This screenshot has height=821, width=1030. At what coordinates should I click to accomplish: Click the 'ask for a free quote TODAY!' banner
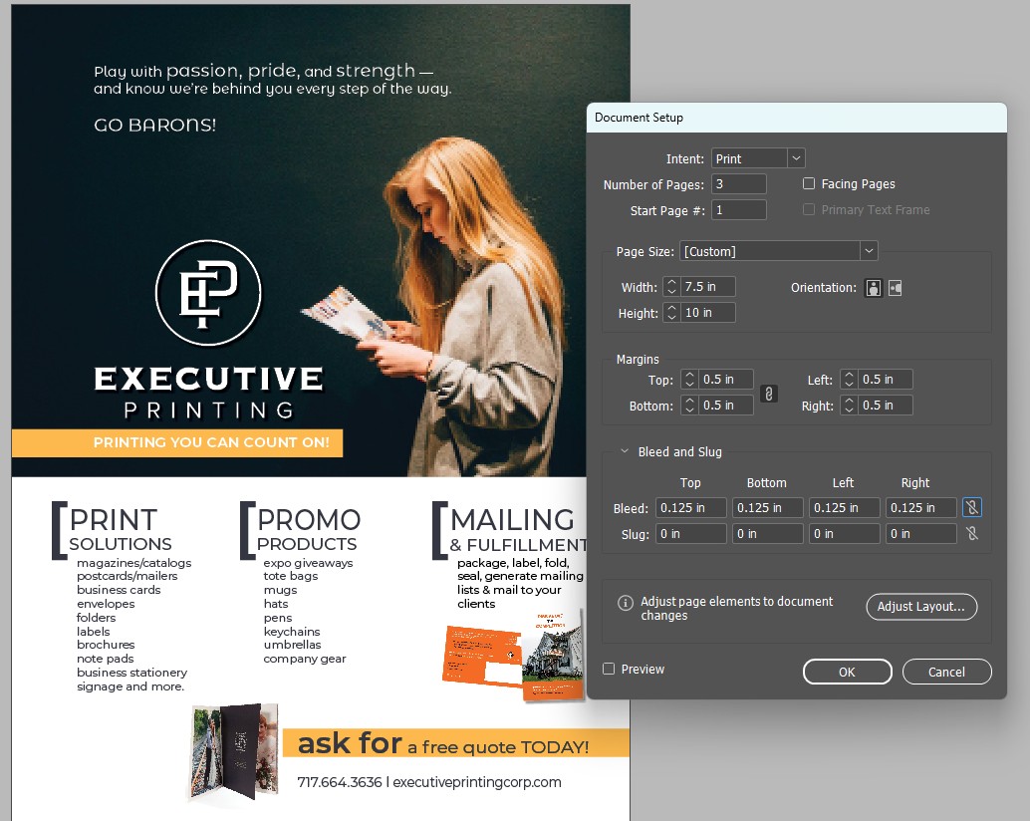click(x=456, y=743)
